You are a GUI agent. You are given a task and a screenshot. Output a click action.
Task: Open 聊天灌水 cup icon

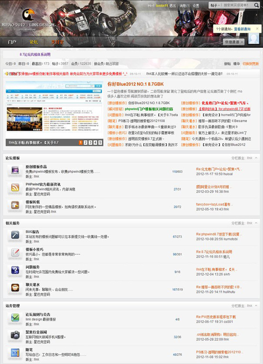tap(15, 288)
